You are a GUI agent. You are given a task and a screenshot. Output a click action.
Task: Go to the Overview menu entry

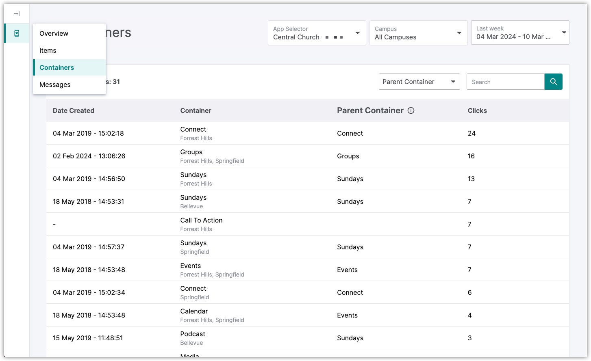[x=54, y=33]
